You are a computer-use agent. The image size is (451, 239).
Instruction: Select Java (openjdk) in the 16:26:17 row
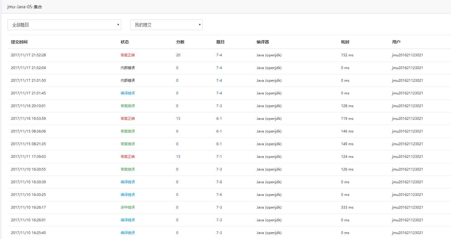(x=269, y=207)
